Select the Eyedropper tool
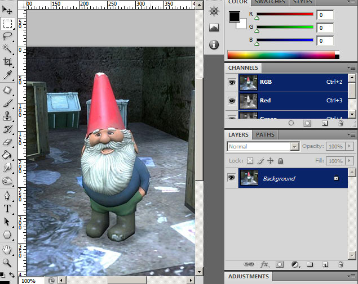This screenshot has width=358, height=284. click(x=7, y=75)
